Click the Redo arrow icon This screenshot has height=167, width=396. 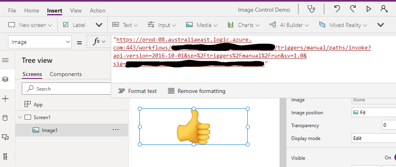coord(353,9)
